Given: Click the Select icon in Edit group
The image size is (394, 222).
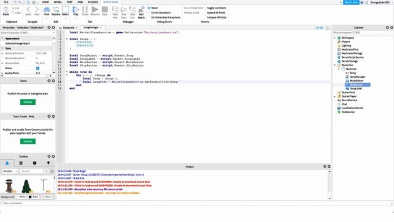Looking at the screenshot, I should point(65,10).
